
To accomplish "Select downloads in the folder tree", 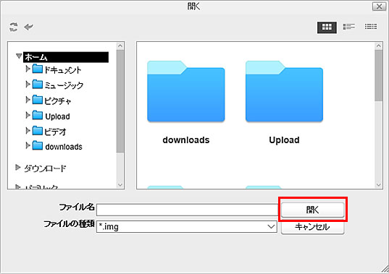I will point(64,147).
